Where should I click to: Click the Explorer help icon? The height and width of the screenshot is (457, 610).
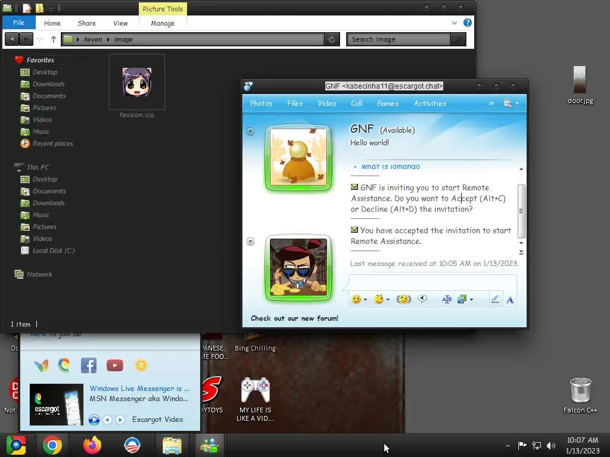coord(468,23)
